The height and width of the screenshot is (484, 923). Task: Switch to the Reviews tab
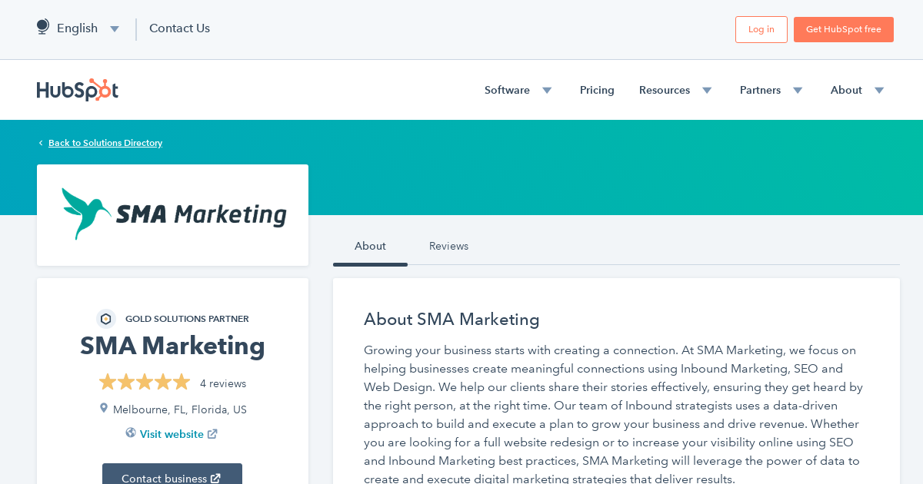point(448,246)
